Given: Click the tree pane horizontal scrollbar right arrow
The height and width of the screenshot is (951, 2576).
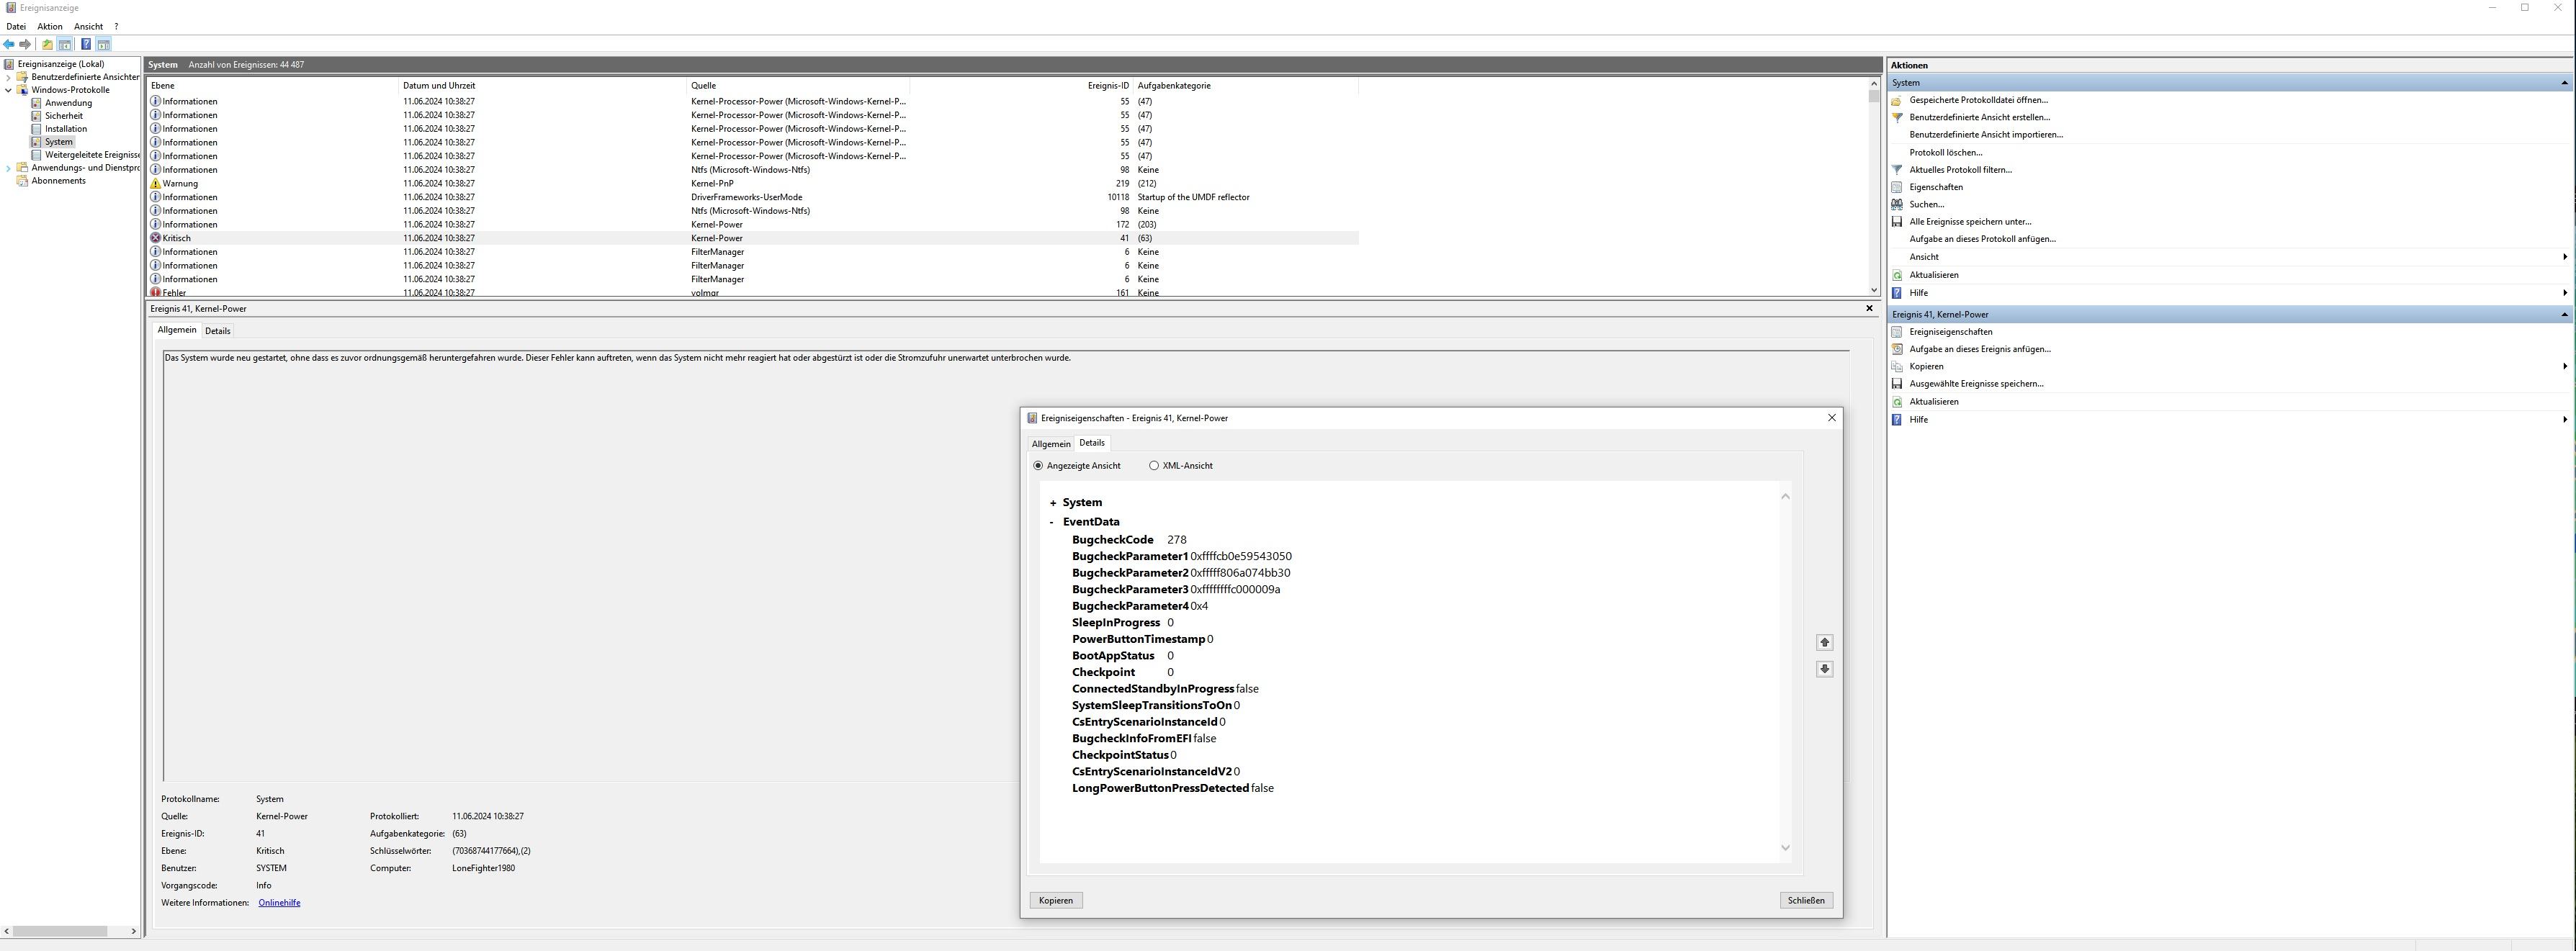Looking at the screenshot, I should click(133, 932).
